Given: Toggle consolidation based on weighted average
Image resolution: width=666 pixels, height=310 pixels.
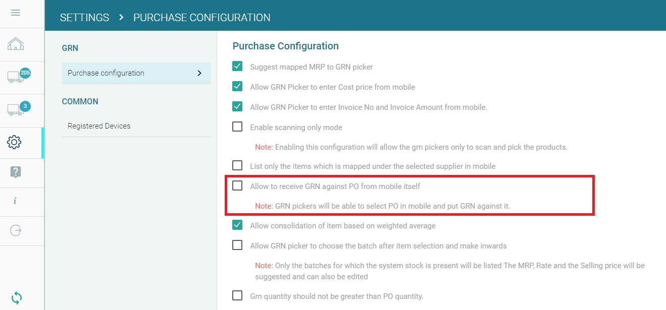Looking at the screenshot, I should 237,225.
